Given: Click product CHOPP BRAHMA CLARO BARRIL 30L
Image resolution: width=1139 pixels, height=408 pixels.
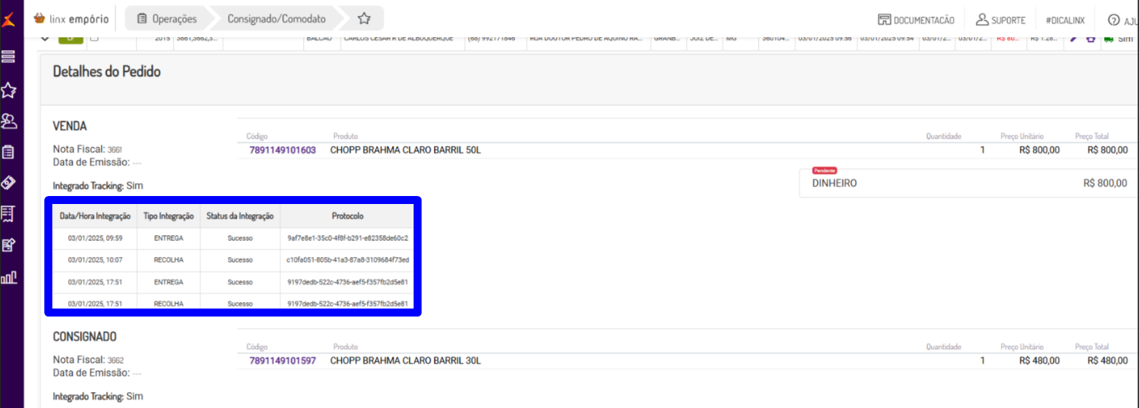Looking at the screenshot, I should coord(406,361).
